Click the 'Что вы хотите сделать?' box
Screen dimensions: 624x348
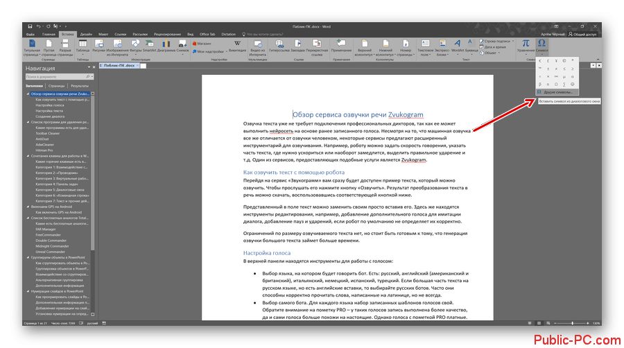click(262, 34)
